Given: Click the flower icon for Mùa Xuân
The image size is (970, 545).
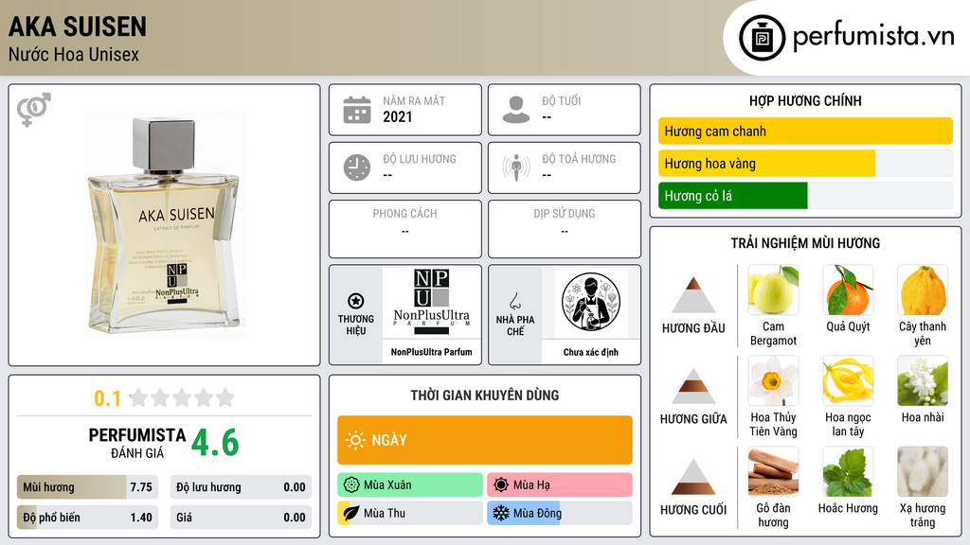Looking at the screenshot, I should pos(351,485).
